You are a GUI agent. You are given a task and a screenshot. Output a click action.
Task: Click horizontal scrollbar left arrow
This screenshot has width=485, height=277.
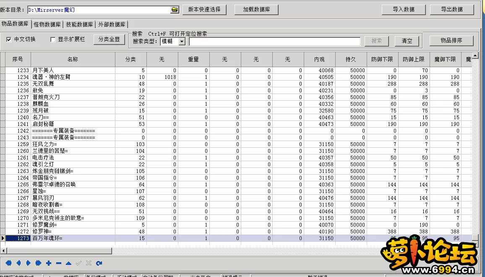tap(3, 251)
